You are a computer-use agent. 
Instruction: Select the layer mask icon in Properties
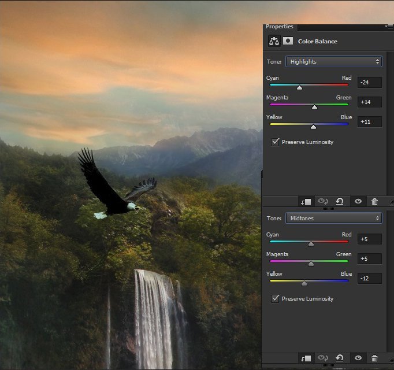(287, 41)
